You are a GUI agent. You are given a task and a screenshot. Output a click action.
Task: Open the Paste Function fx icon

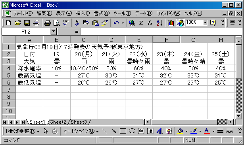150,23
